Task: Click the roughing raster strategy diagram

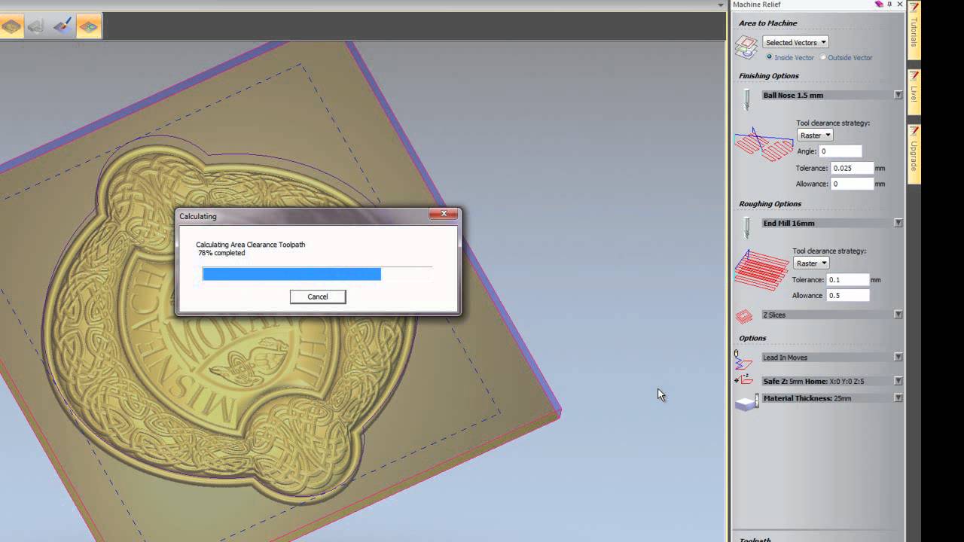Action: tap(761, 270)
